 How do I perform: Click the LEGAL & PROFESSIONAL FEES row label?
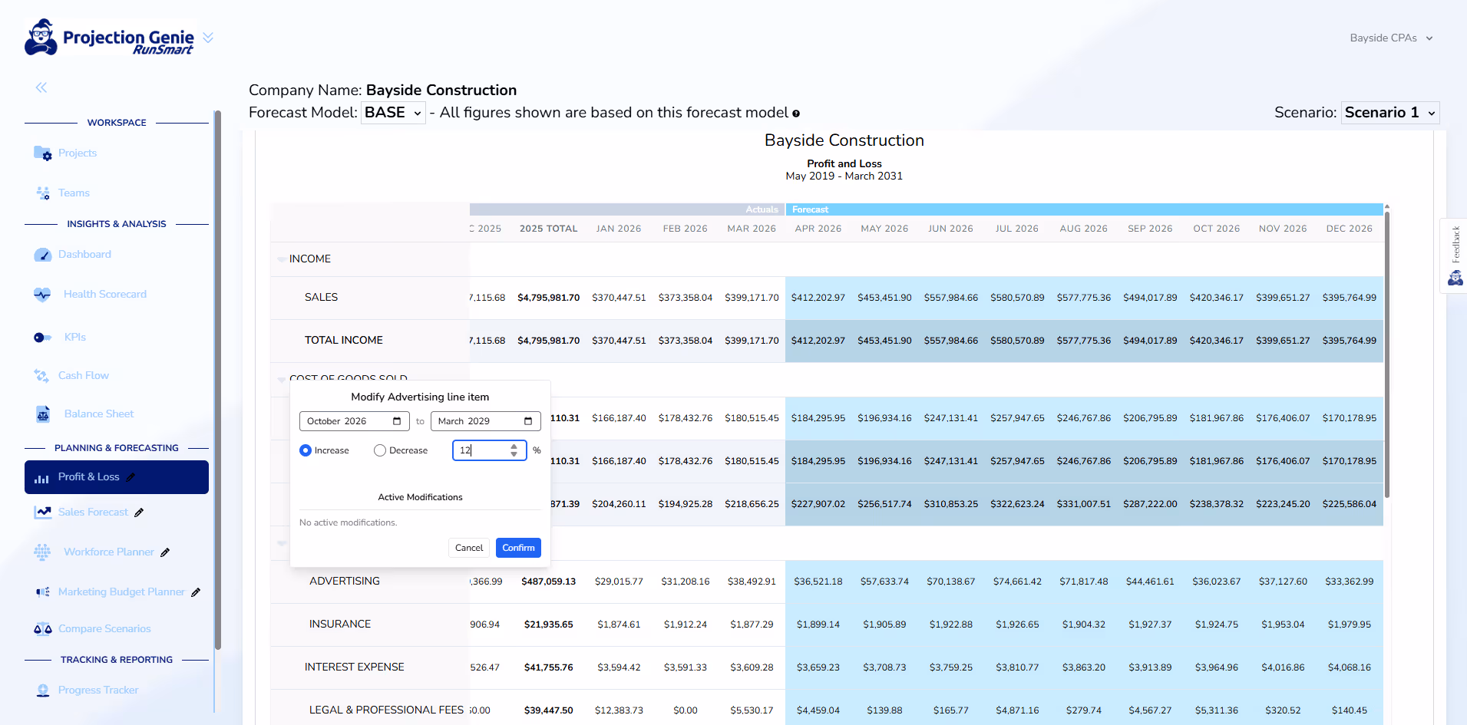(x=386, y=710)
